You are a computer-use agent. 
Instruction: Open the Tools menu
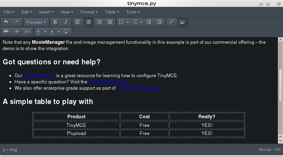click(x=133, y=12)
